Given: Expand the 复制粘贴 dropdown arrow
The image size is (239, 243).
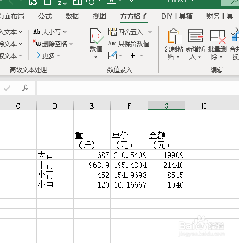Looking at the screenshot, I should coord(178,56).
